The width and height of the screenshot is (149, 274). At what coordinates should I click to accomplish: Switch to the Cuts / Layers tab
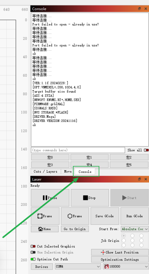(x=46, y=172)
